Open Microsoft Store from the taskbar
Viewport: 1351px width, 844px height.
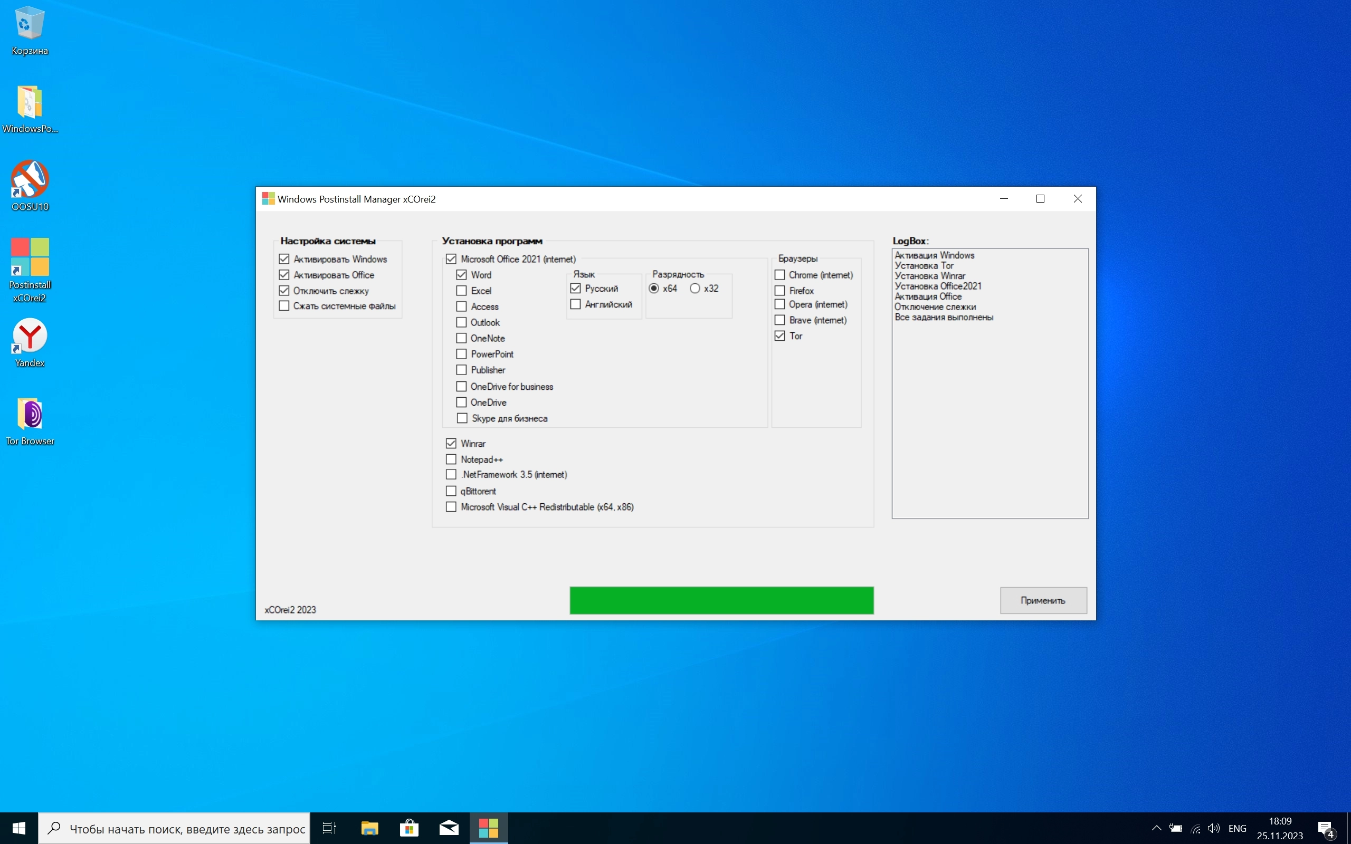[x=409, y=828]
